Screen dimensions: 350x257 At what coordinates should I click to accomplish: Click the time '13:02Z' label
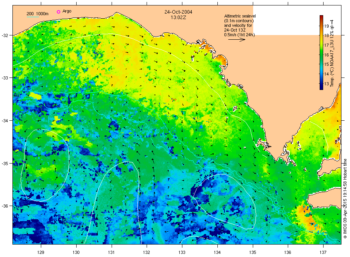coord(178,18)
